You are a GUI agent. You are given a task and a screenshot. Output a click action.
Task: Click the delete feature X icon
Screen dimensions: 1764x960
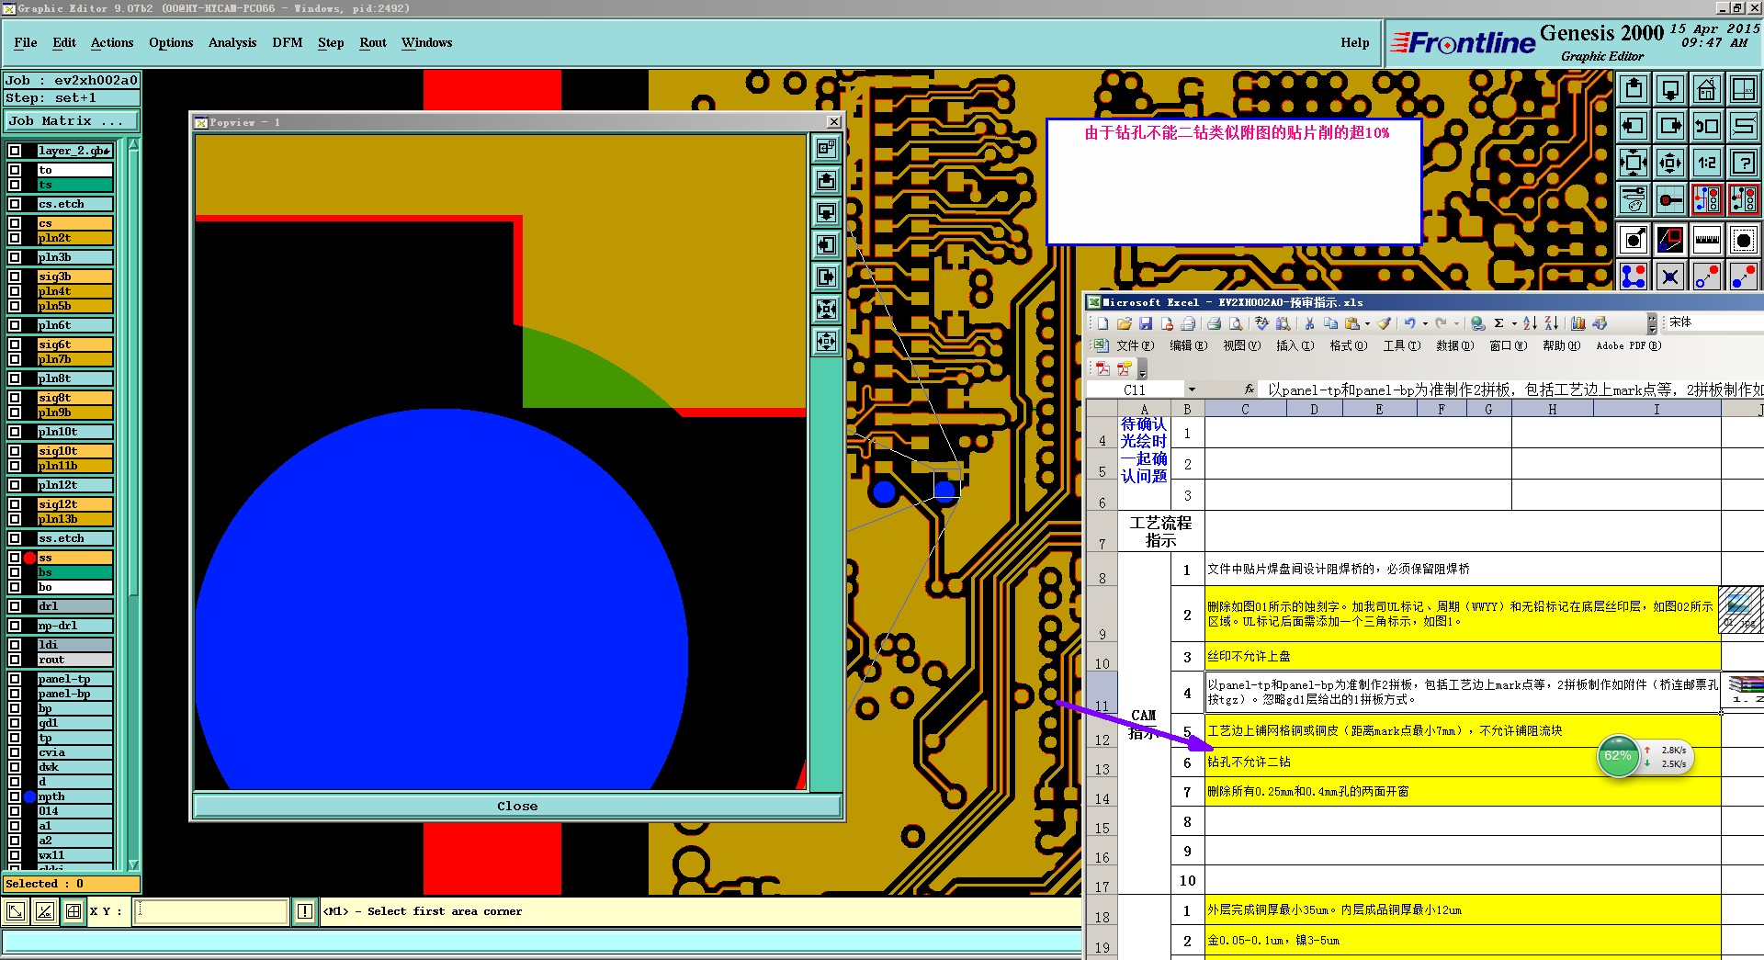pos(1670,276)
